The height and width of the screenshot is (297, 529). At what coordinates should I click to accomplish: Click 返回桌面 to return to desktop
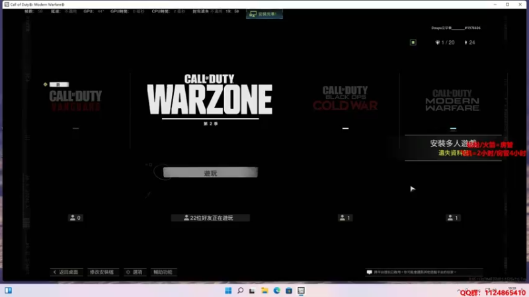click(66, 272)
